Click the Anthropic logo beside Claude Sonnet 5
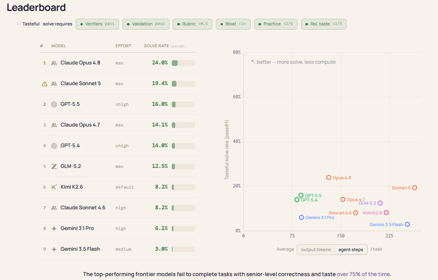The width and height of the screenshot is (438, 280). pyautogui.click(x=54, y=84)
